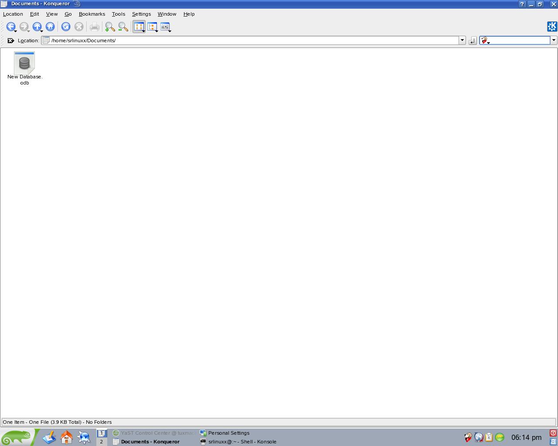This screenshot has height=446, width=558.
Task: Switch to YaST Control Center taskbar entry
Action: (153, 433)
